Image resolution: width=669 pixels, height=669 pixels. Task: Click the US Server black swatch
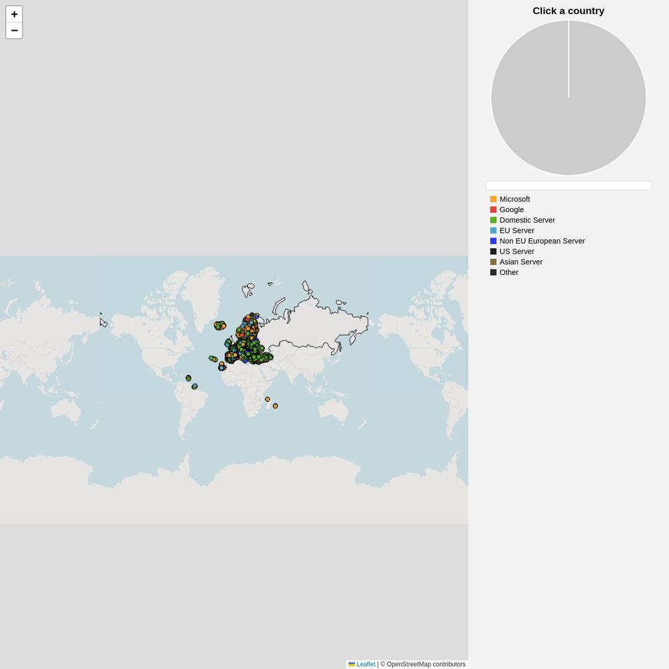click(493, 252)
